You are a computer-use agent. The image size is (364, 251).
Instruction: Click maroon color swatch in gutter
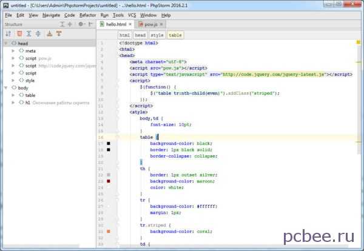coord(109,181)
